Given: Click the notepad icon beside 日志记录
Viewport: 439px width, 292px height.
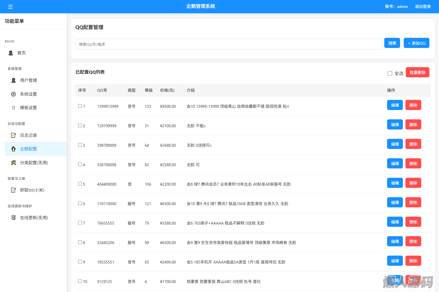Looking at the screenshot, I should point(13,135).
